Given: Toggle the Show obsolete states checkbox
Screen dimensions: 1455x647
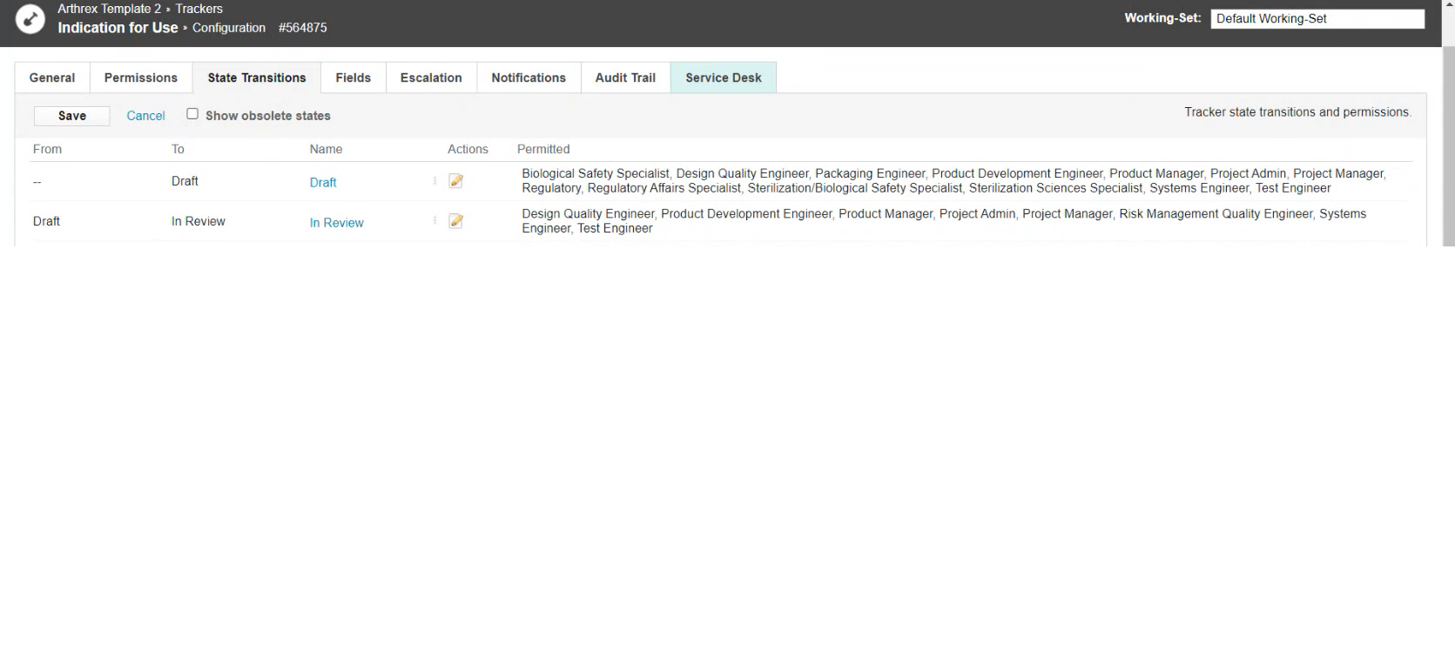Looking at the screenshot, I should pos(192,114).
